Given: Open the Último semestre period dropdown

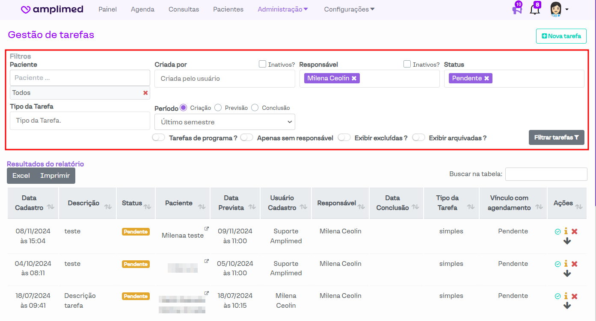Looking at the screenshot, I should tap(225, 122).
